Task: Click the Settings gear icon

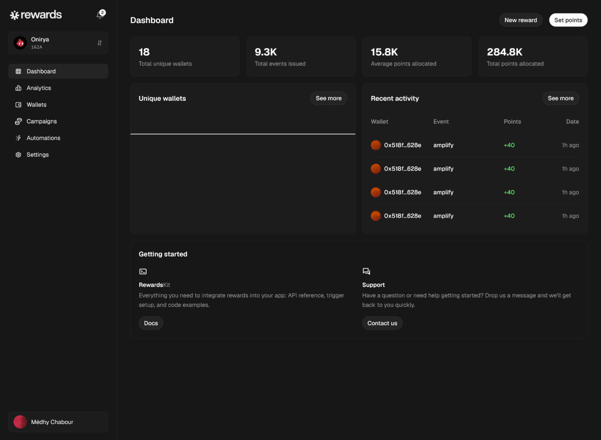Action: [x=19, y=154]
